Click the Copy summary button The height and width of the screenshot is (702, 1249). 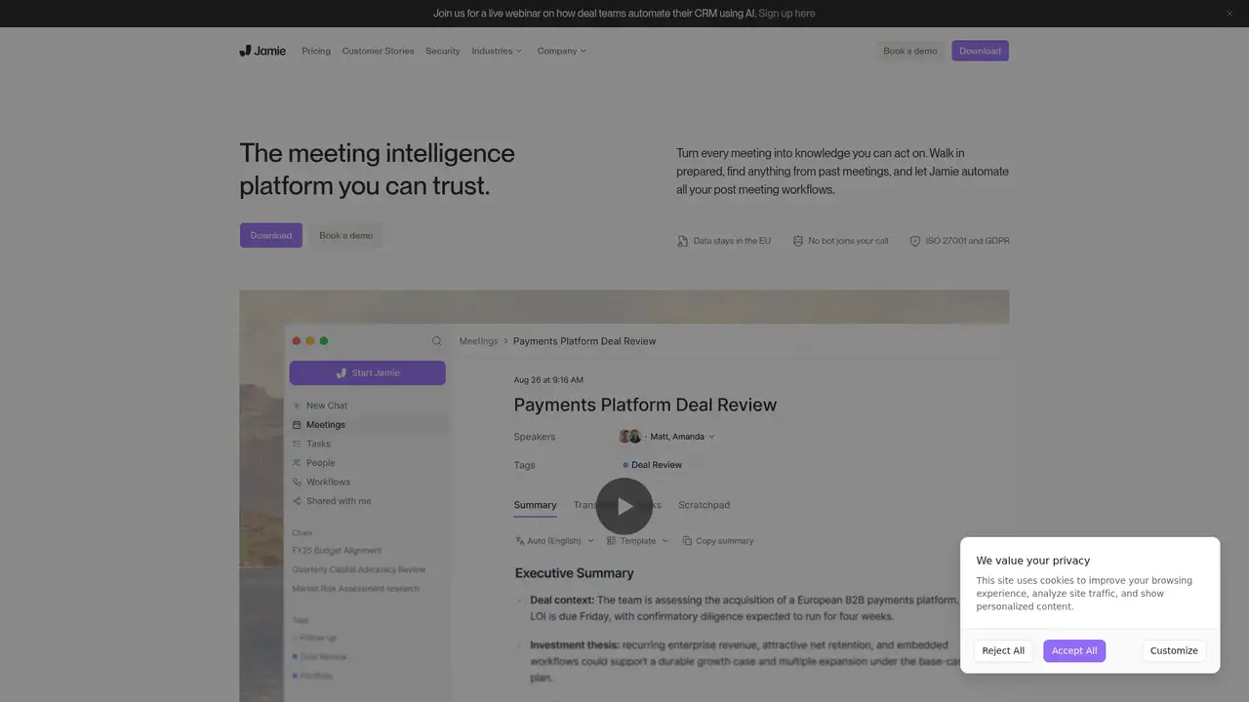(718, 541)
